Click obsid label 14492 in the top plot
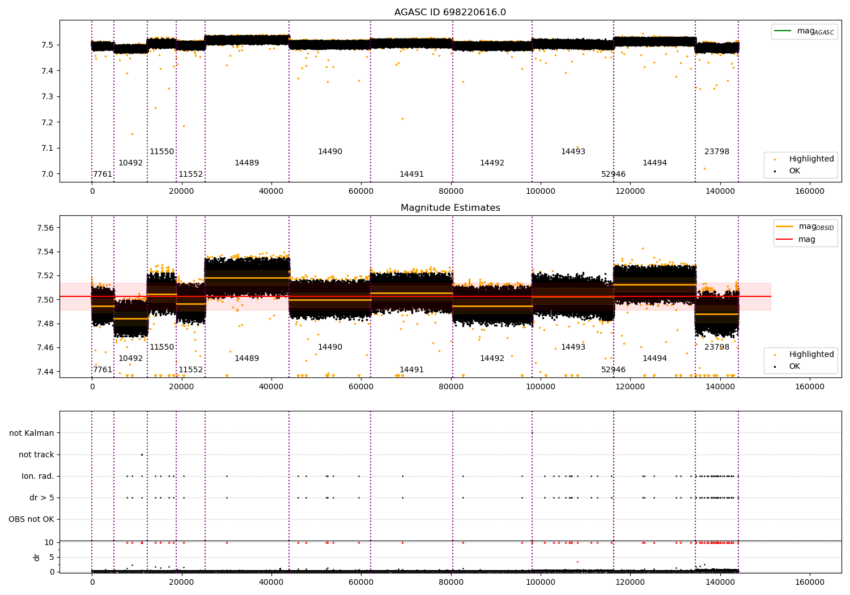 coord(492,163)
